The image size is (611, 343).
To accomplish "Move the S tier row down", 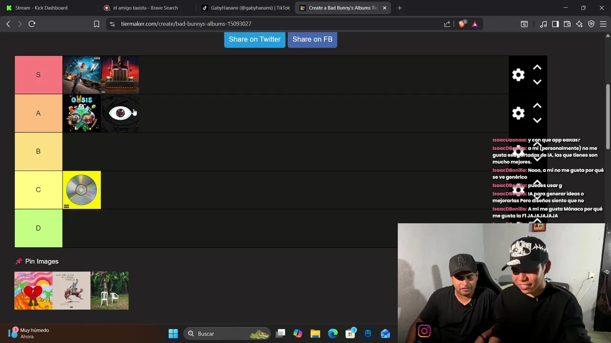I will coord(537,82).
